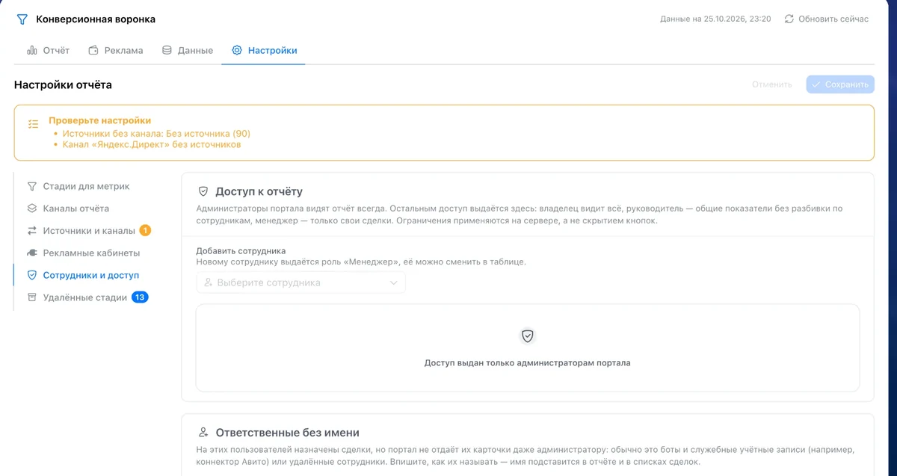
Task: Click the funnel icon next to Стадии для метрик
Action: pos(31,186)
